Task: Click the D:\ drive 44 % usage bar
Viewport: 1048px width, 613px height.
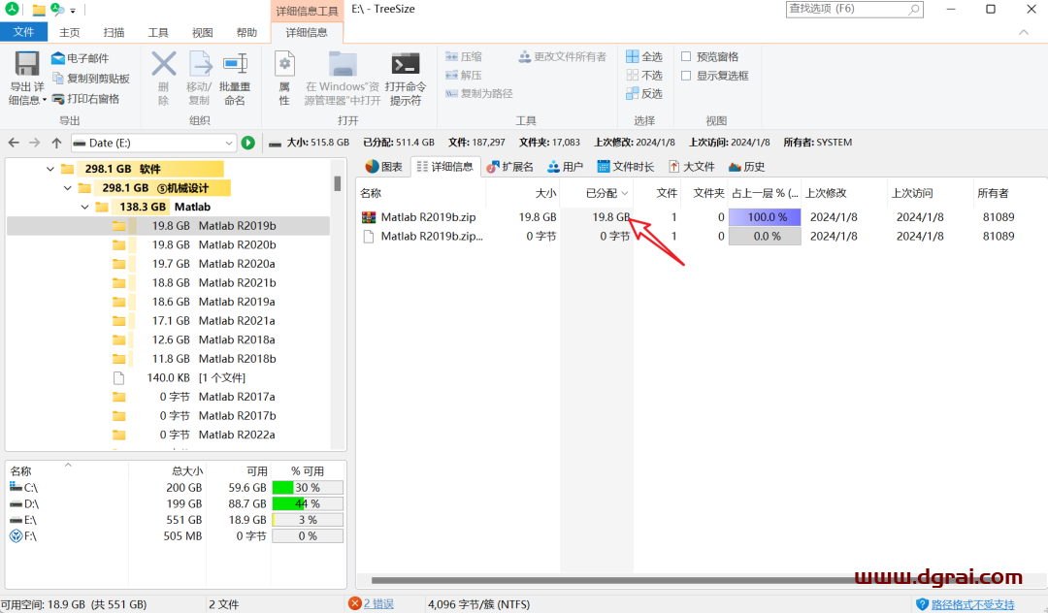Action: [308, 503]
